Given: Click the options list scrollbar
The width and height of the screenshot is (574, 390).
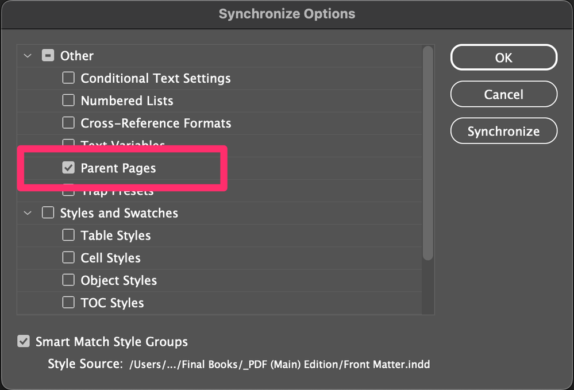Looking at the screenshot, I should pos(427,155).
